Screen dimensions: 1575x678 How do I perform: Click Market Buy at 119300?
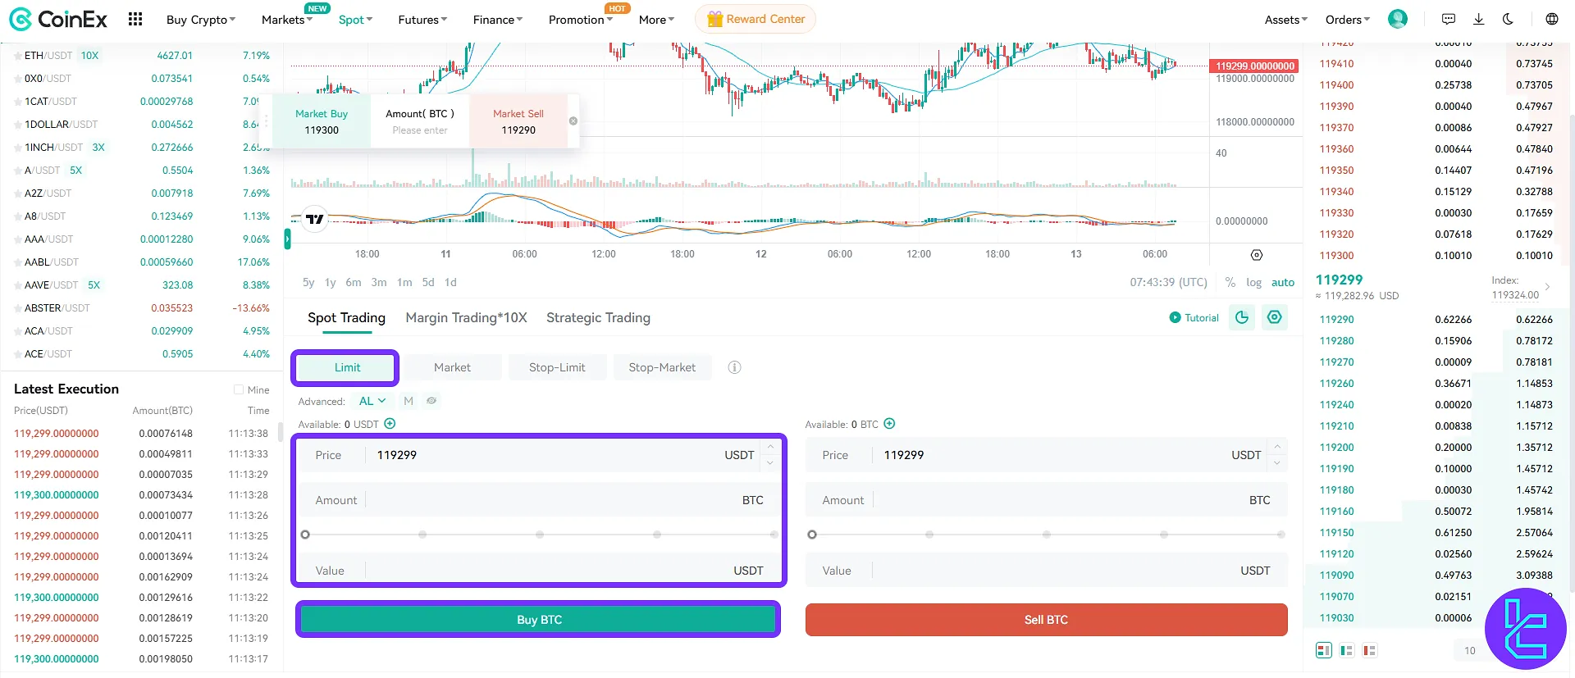322,121
